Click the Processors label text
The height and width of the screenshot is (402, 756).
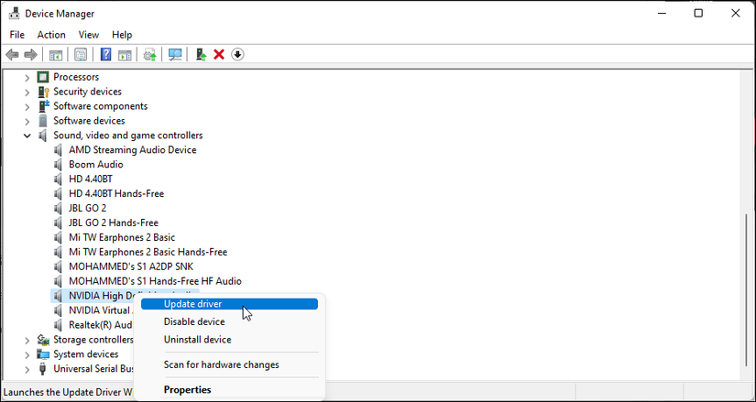76,77
